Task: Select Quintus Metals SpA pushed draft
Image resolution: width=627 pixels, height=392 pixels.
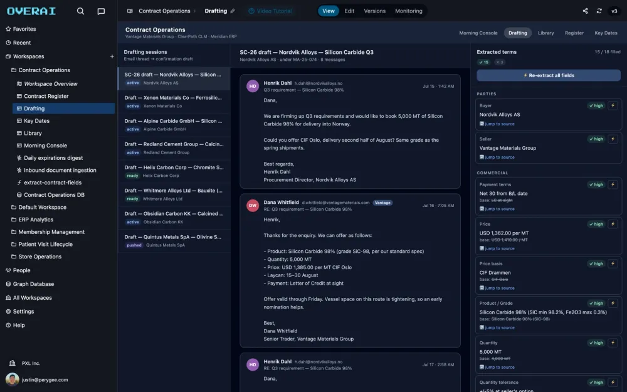Action: pyautogui.click(x=174, y=241)
